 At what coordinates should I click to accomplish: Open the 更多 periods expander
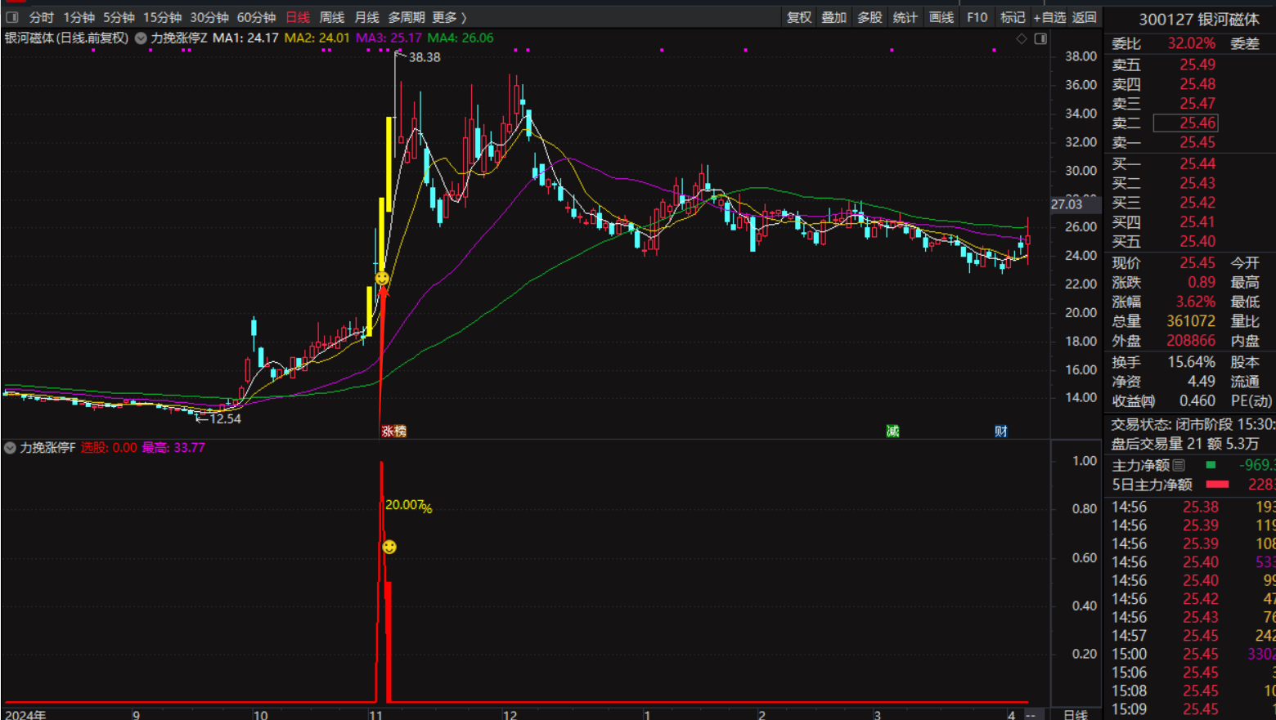tap(449, 17)
